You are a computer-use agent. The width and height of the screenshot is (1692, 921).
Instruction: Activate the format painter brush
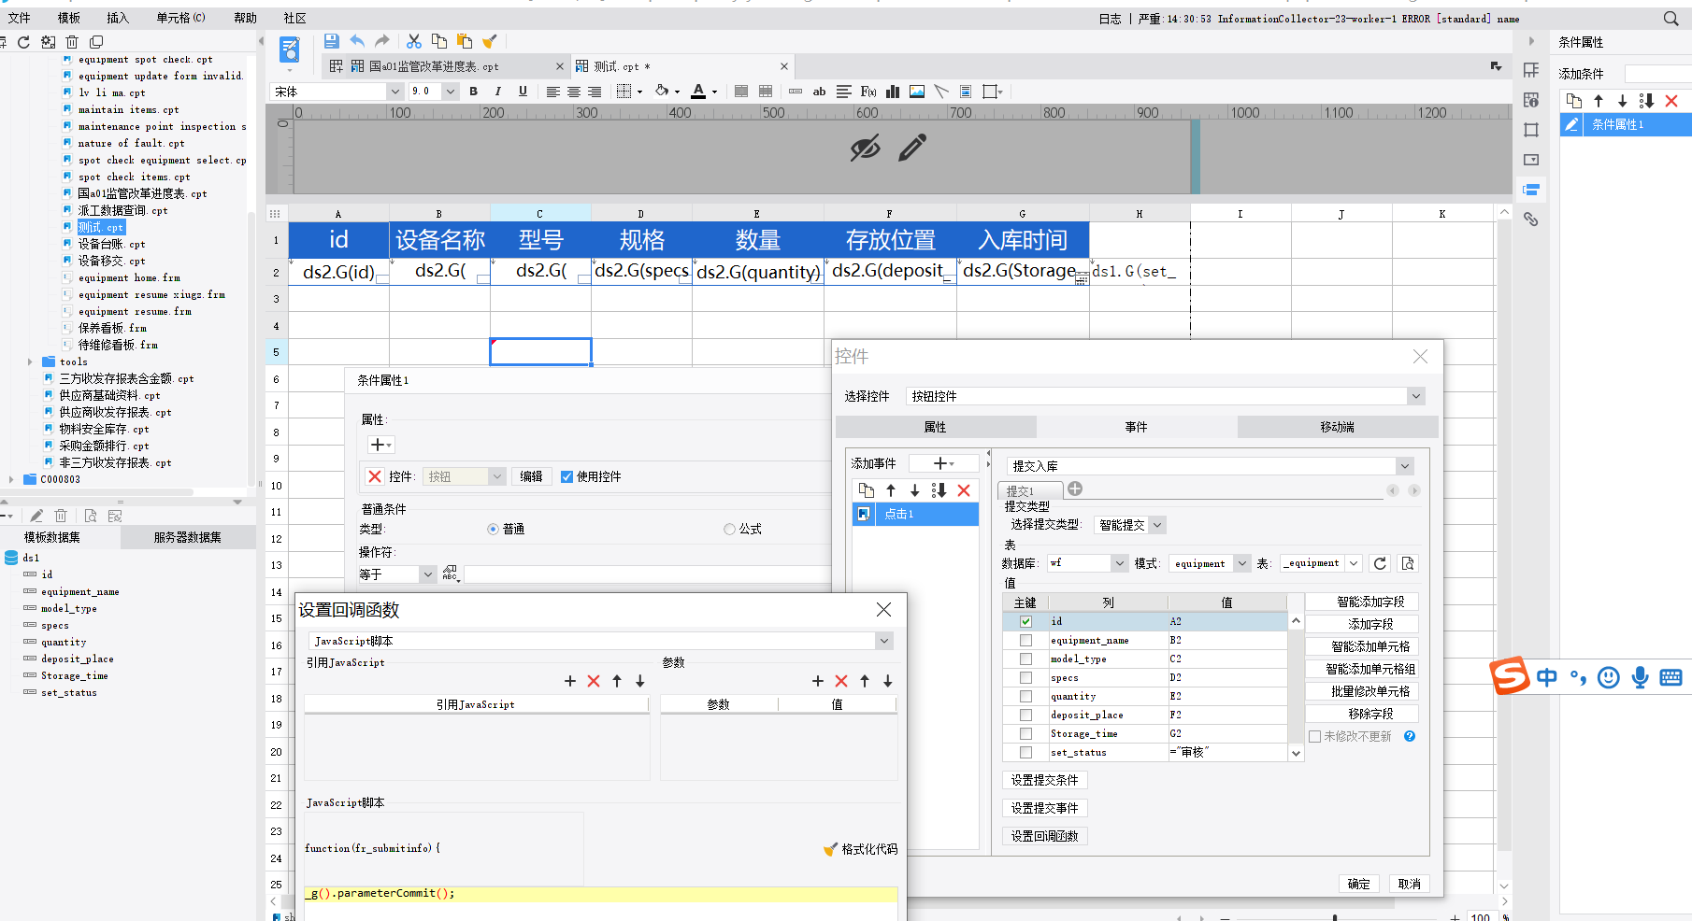489,41
